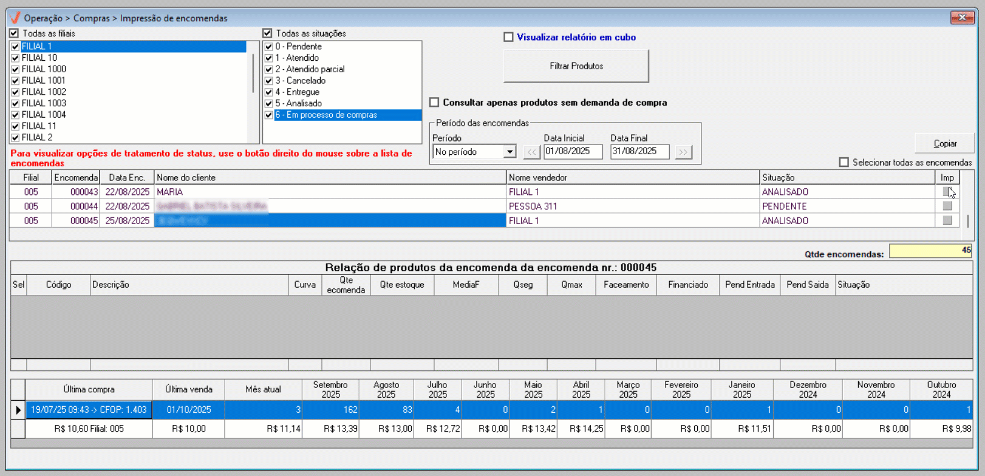Viewport: 985px width, 476px height.
Task: Click the next period arrow button
Action: 683,152
